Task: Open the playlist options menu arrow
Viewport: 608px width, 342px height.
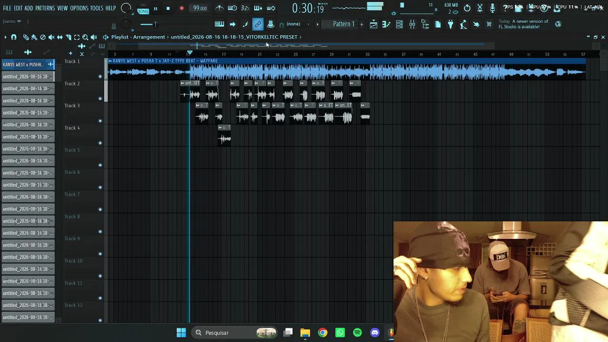Action: pos(5,37)
